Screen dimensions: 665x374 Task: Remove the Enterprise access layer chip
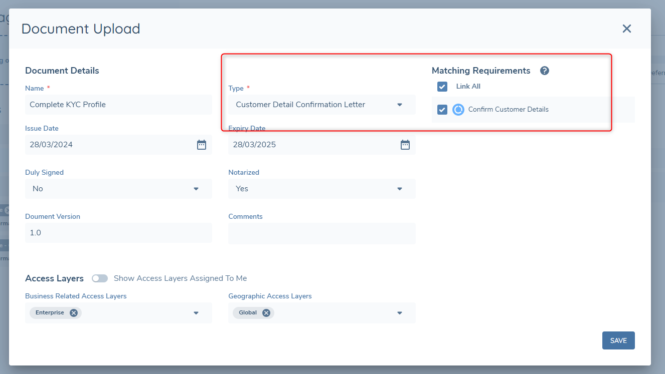click(x=74, y=313)
